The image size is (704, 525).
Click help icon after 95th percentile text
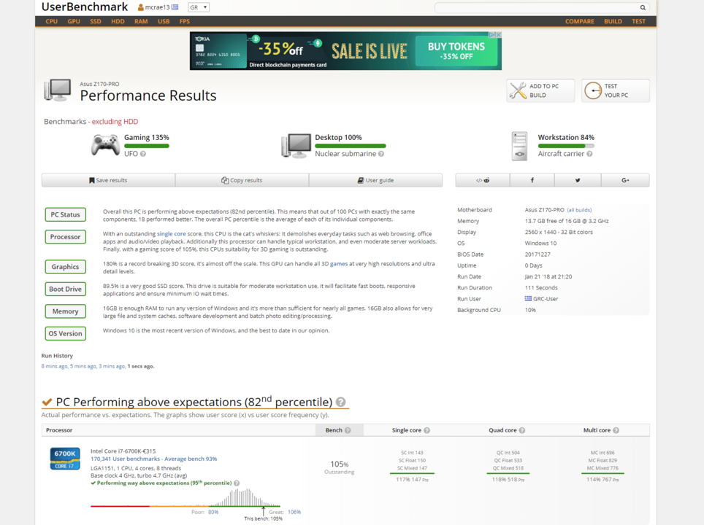click(237, 483)
